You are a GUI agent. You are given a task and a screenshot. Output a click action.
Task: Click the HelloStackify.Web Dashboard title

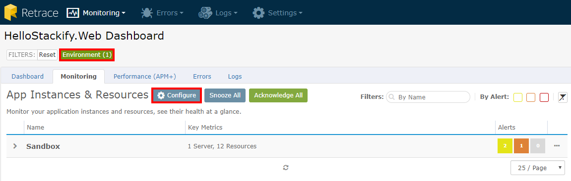(84, 36)
